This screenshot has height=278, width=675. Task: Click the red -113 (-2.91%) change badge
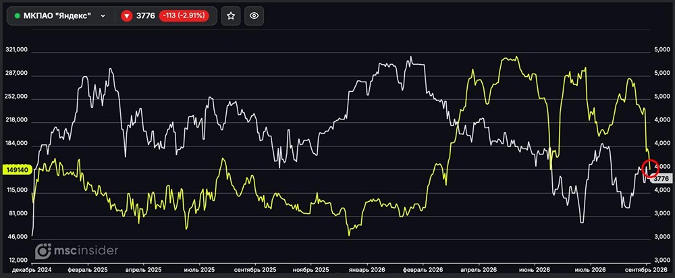184,16
